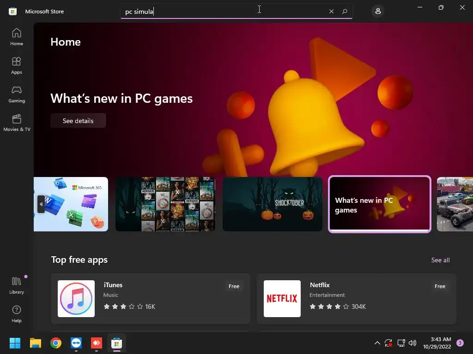Click the Netflix logo icon
473x354 pixels.
click(282, 299)
